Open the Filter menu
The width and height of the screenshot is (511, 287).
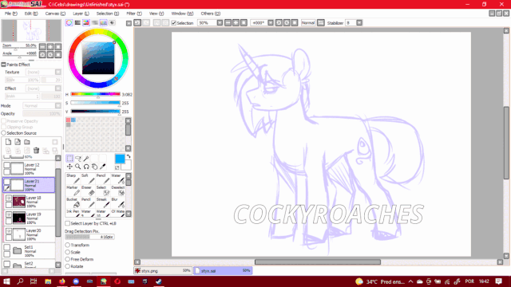134,14
